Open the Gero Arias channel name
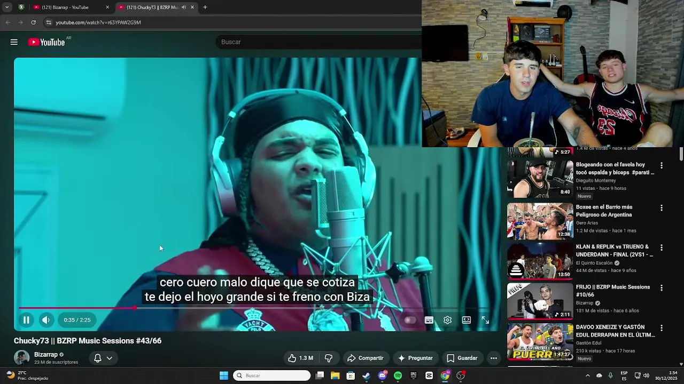 587,223
